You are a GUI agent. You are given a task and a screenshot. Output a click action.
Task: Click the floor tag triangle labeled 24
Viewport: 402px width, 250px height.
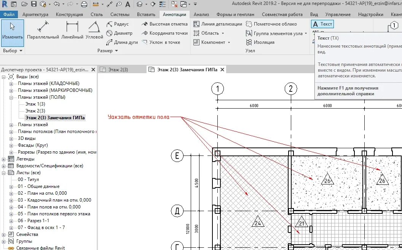pos(258,222)
